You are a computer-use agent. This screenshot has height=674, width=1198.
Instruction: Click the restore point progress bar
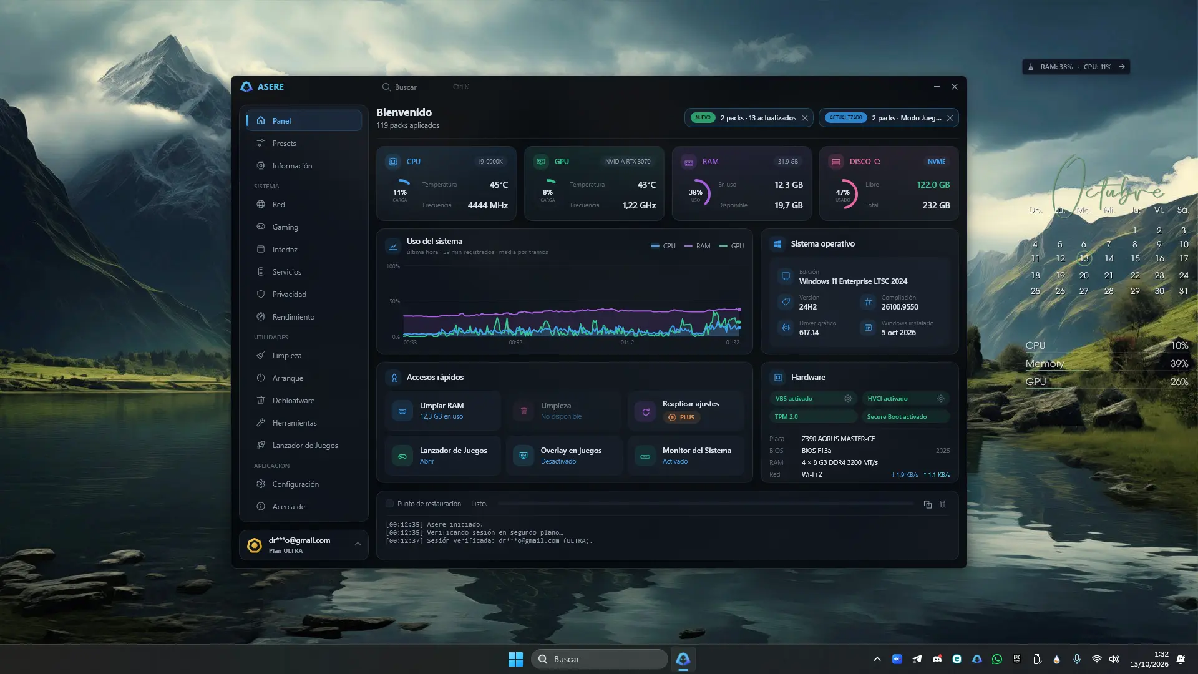pyautogui.click(x=705, y=504)
